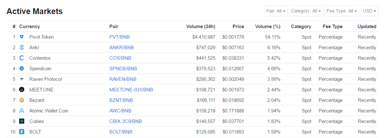384x138 pixels.
Task: Open the Pair: All dropdown
Action: click(276, 11)
